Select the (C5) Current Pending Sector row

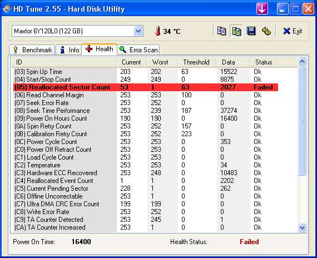click(x=146, y=188)
